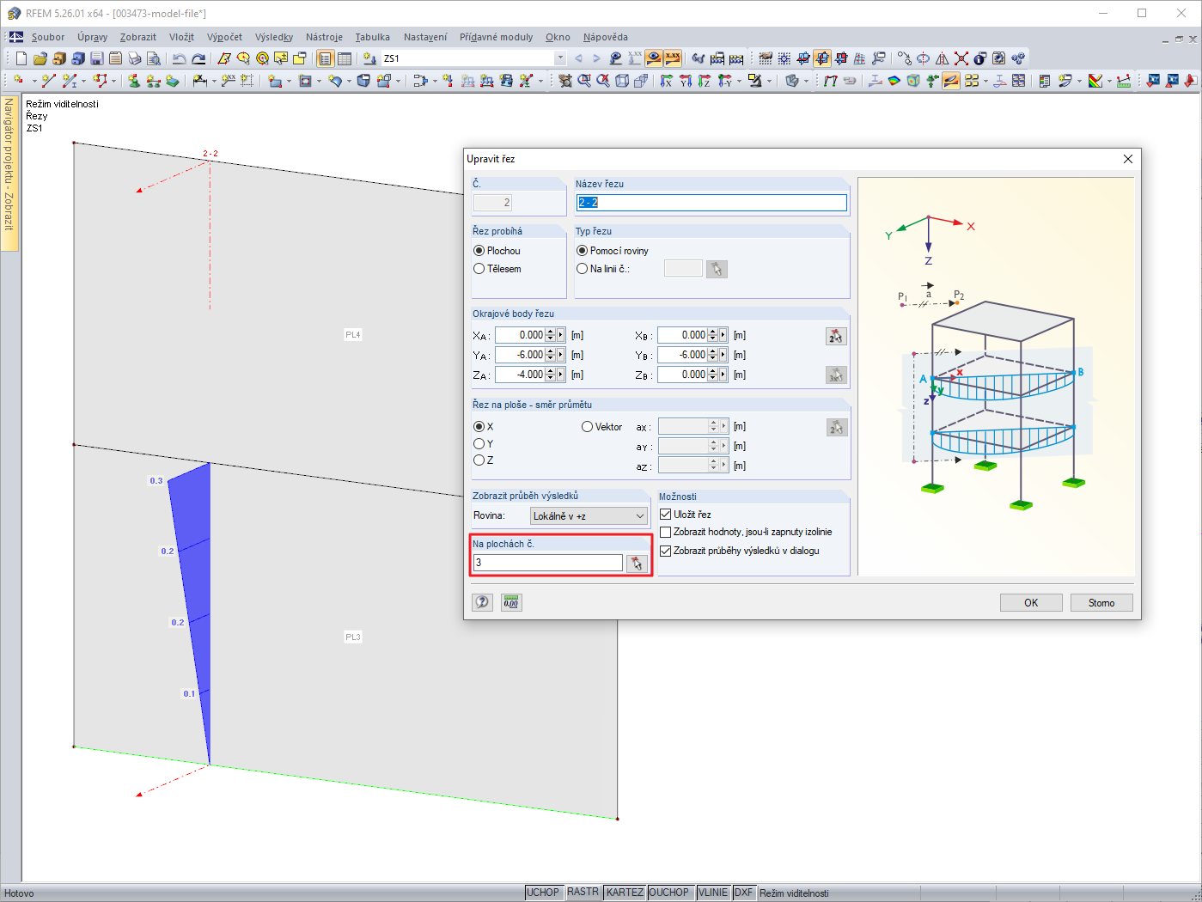Image resolution: width=1202 pixels, height=902 pixels.
Task: Click the Na plochách č. input field
Action: click(548, 563)
